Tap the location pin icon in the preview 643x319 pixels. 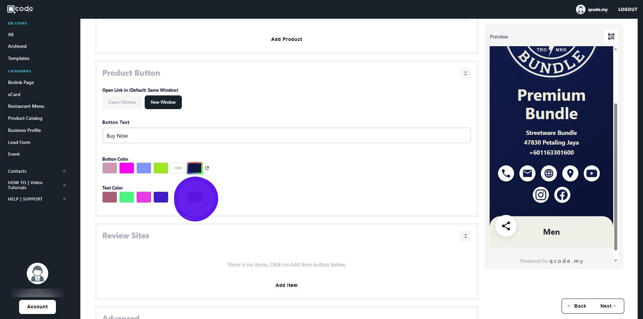(x=570, y=173)
